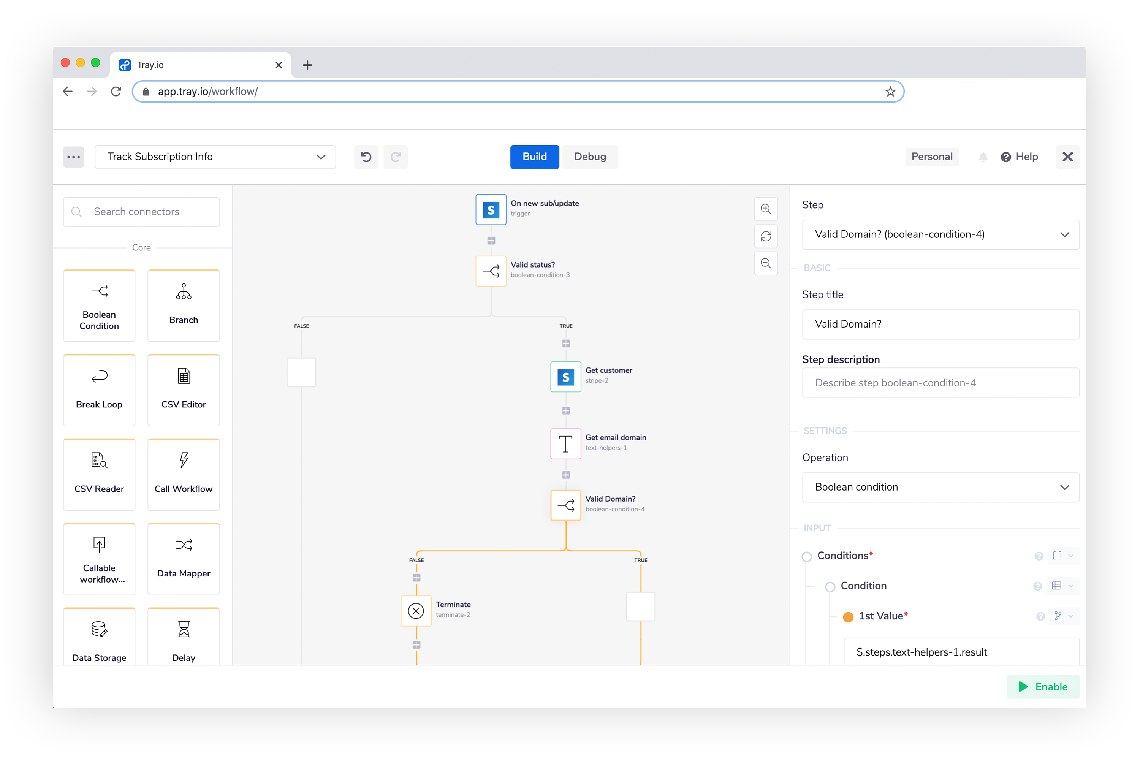The width and height of the screenshot is (1140, 760).
Task: Select the Get email domain step icon
Action: [566, 443]
